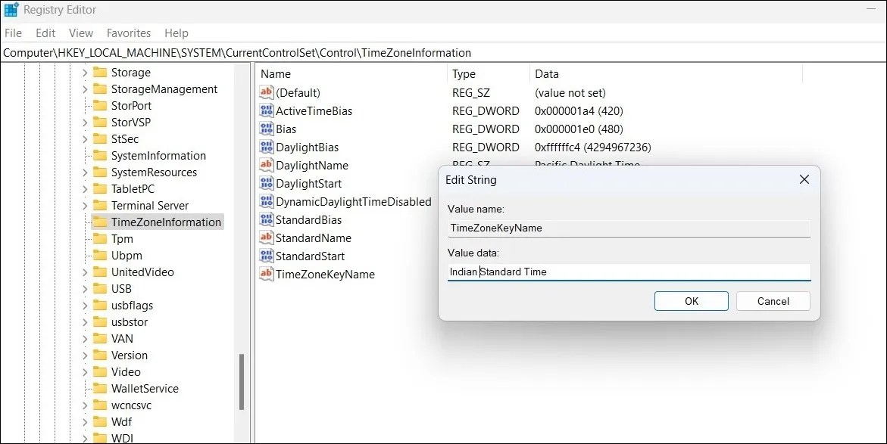The image size is (887, 444).
Task: Expand the USB tree item
Action: (x=83, y=288)
